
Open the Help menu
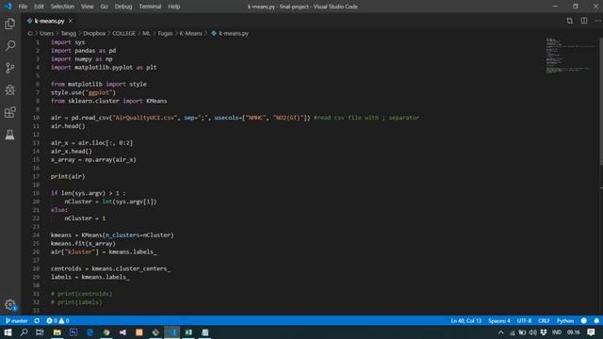173,7
